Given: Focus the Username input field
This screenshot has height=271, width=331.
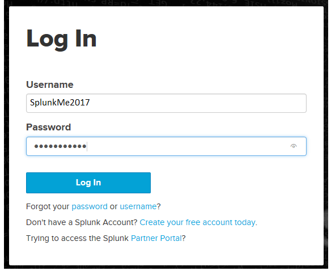Looking at the screenshot, I should [x=166, y=103].
